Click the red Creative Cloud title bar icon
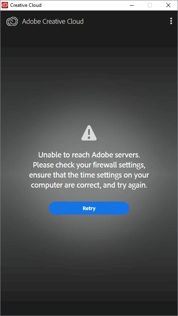 tap(5, 5)
